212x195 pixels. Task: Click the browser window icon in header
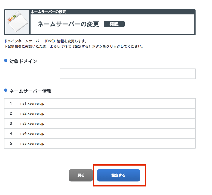(17, 23)
